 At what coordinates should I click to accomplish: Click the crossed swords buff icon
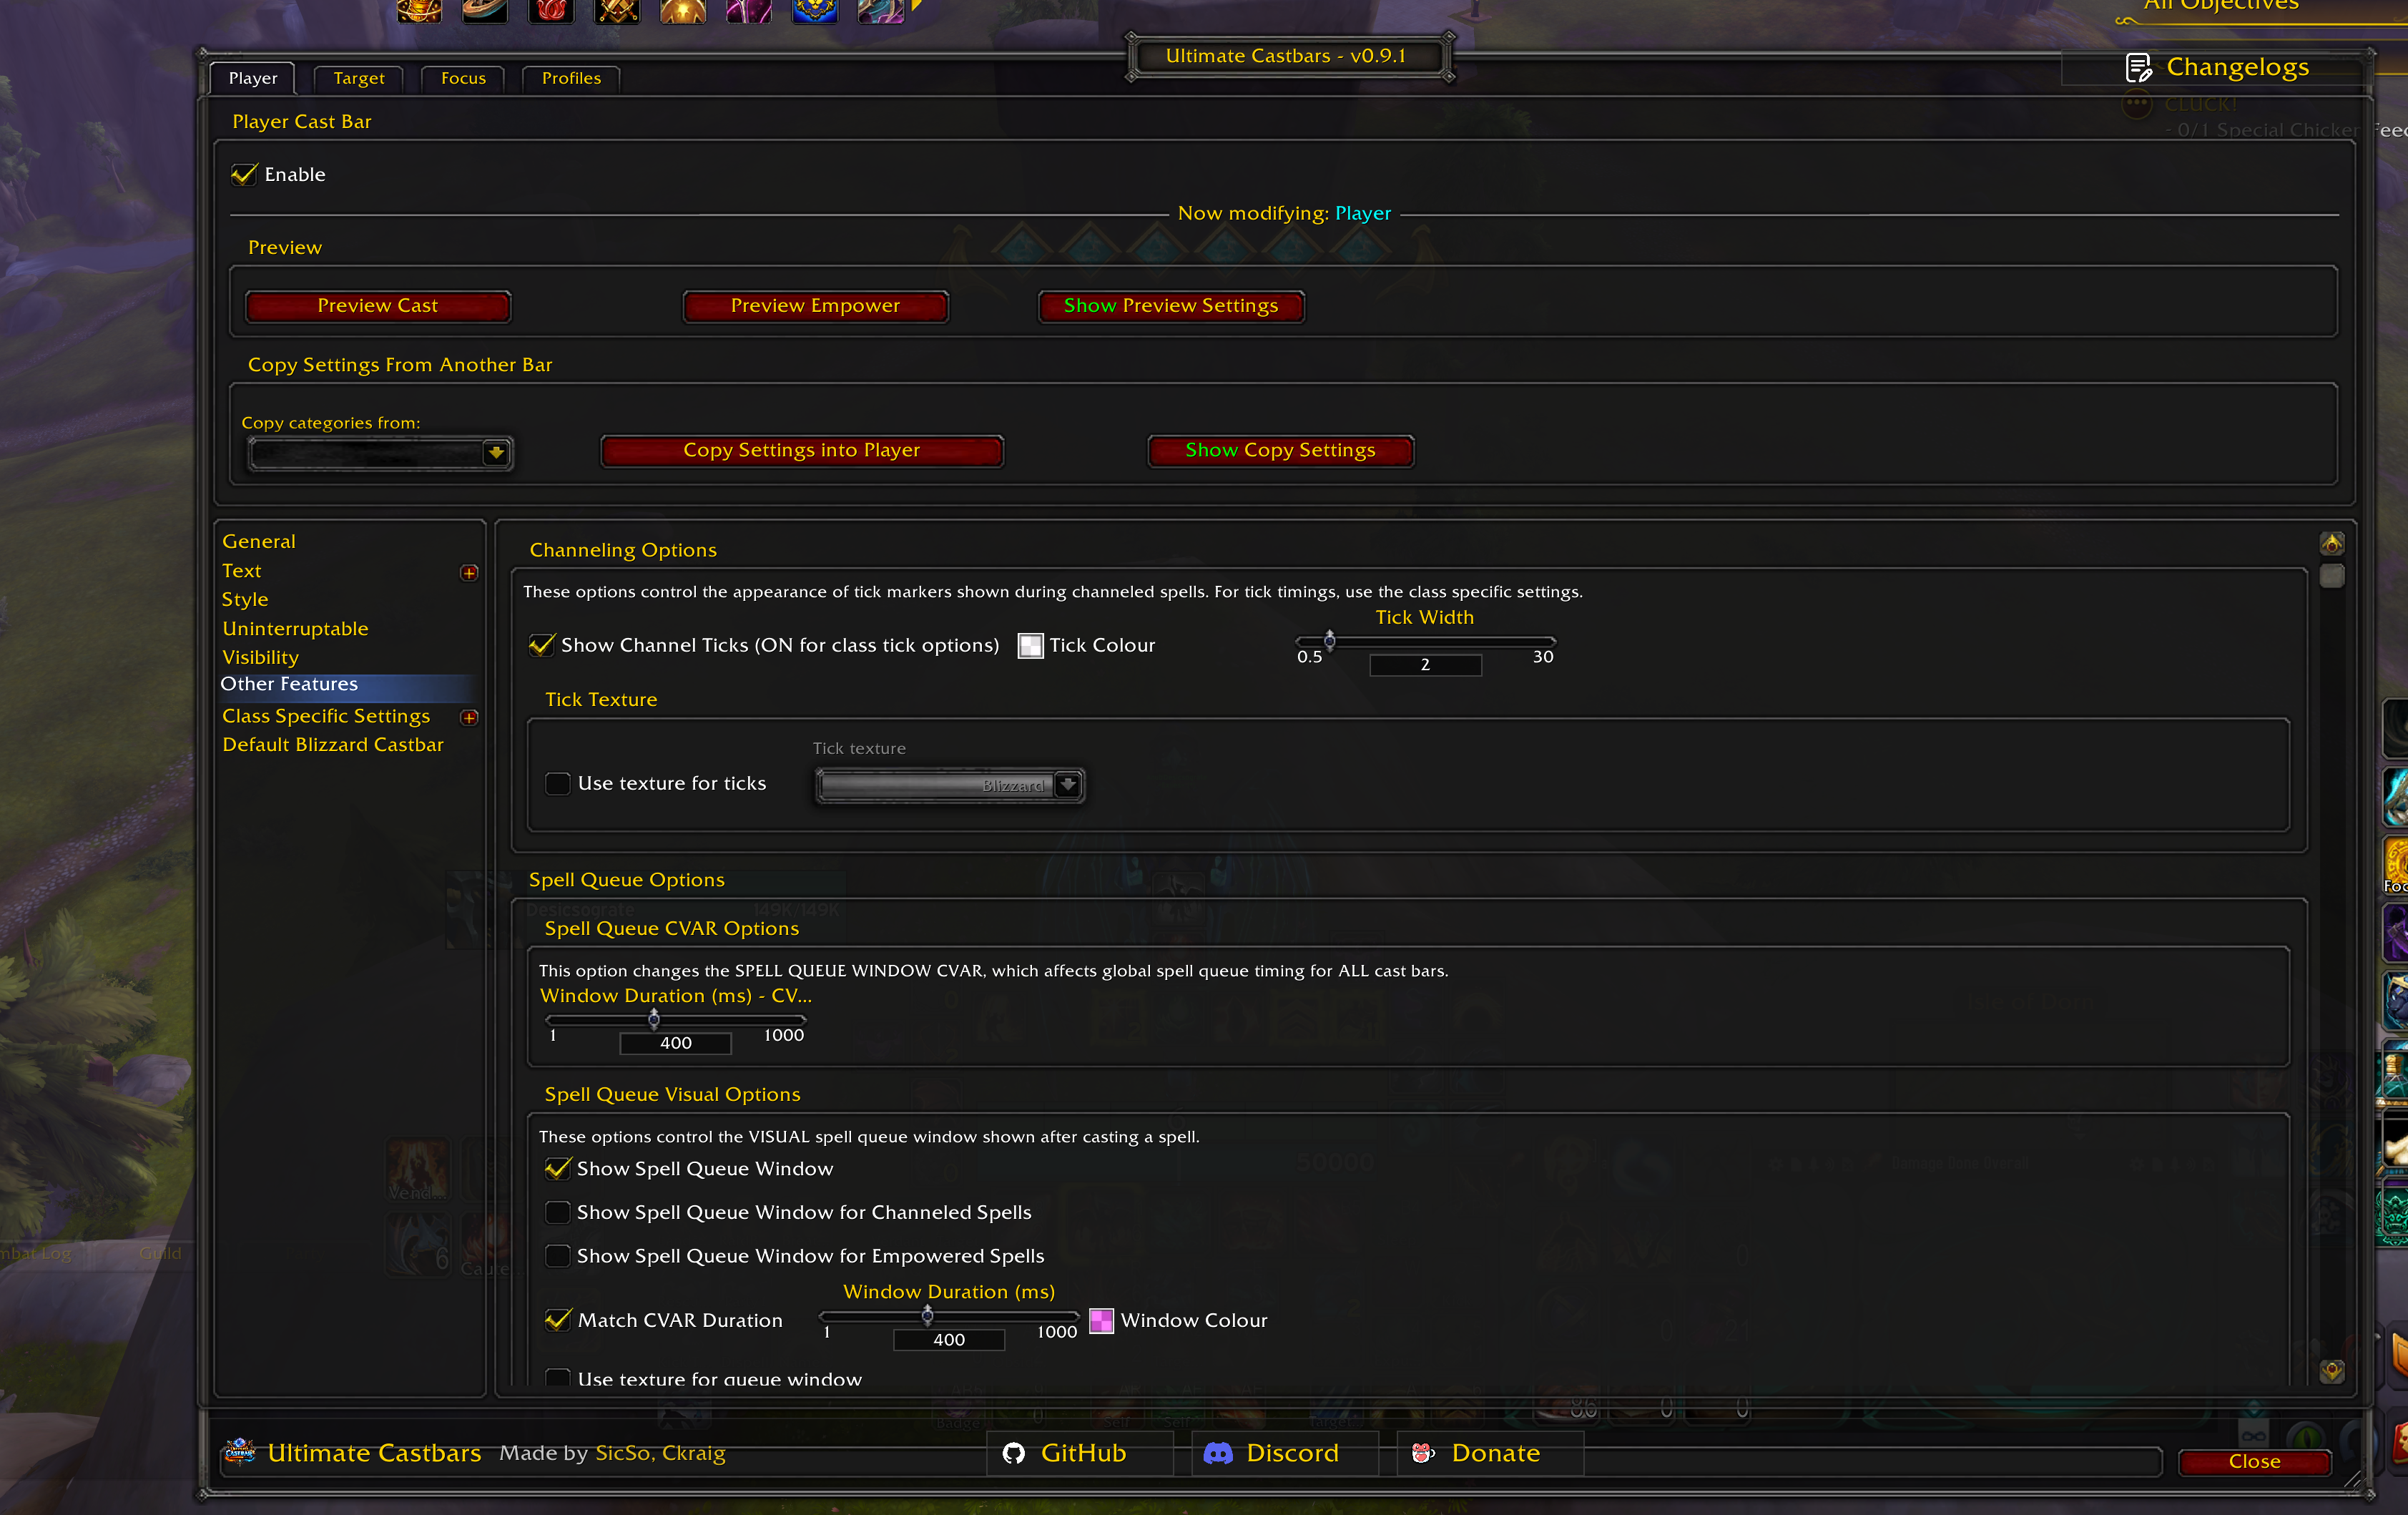click(x=618, y=10)
